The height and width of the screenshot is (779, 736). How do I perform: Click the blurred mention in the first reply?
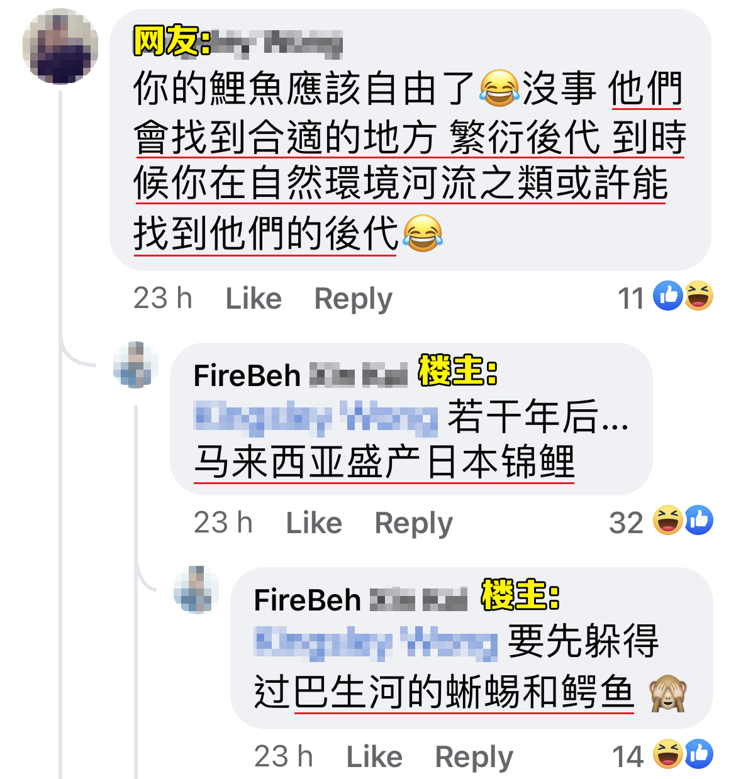[x=316, y=417]
